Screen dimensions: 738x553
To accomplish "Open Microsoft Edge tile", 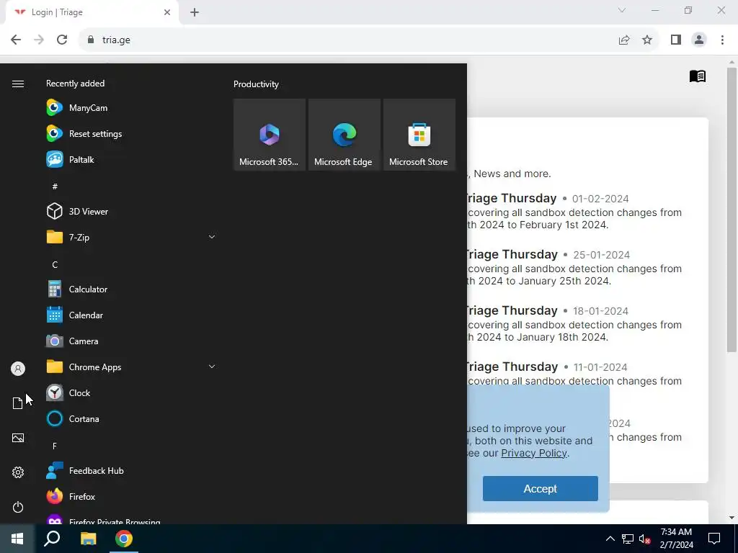I will (x=344, y=135).
